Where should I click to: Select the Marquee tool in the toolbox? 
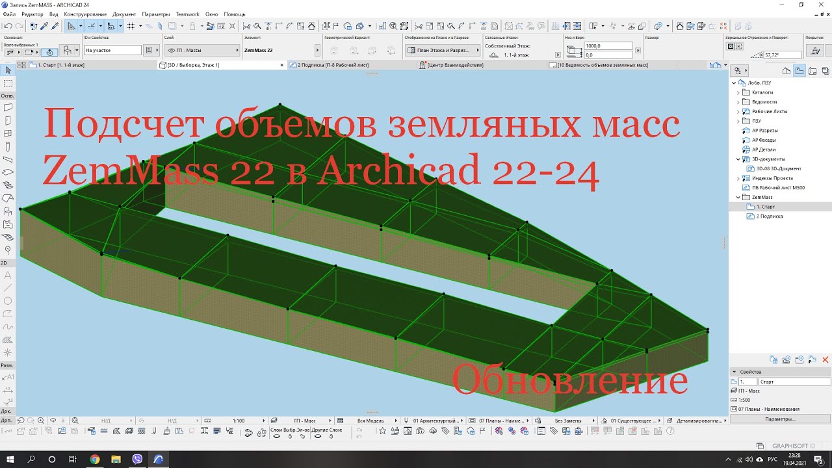(8, 83)
